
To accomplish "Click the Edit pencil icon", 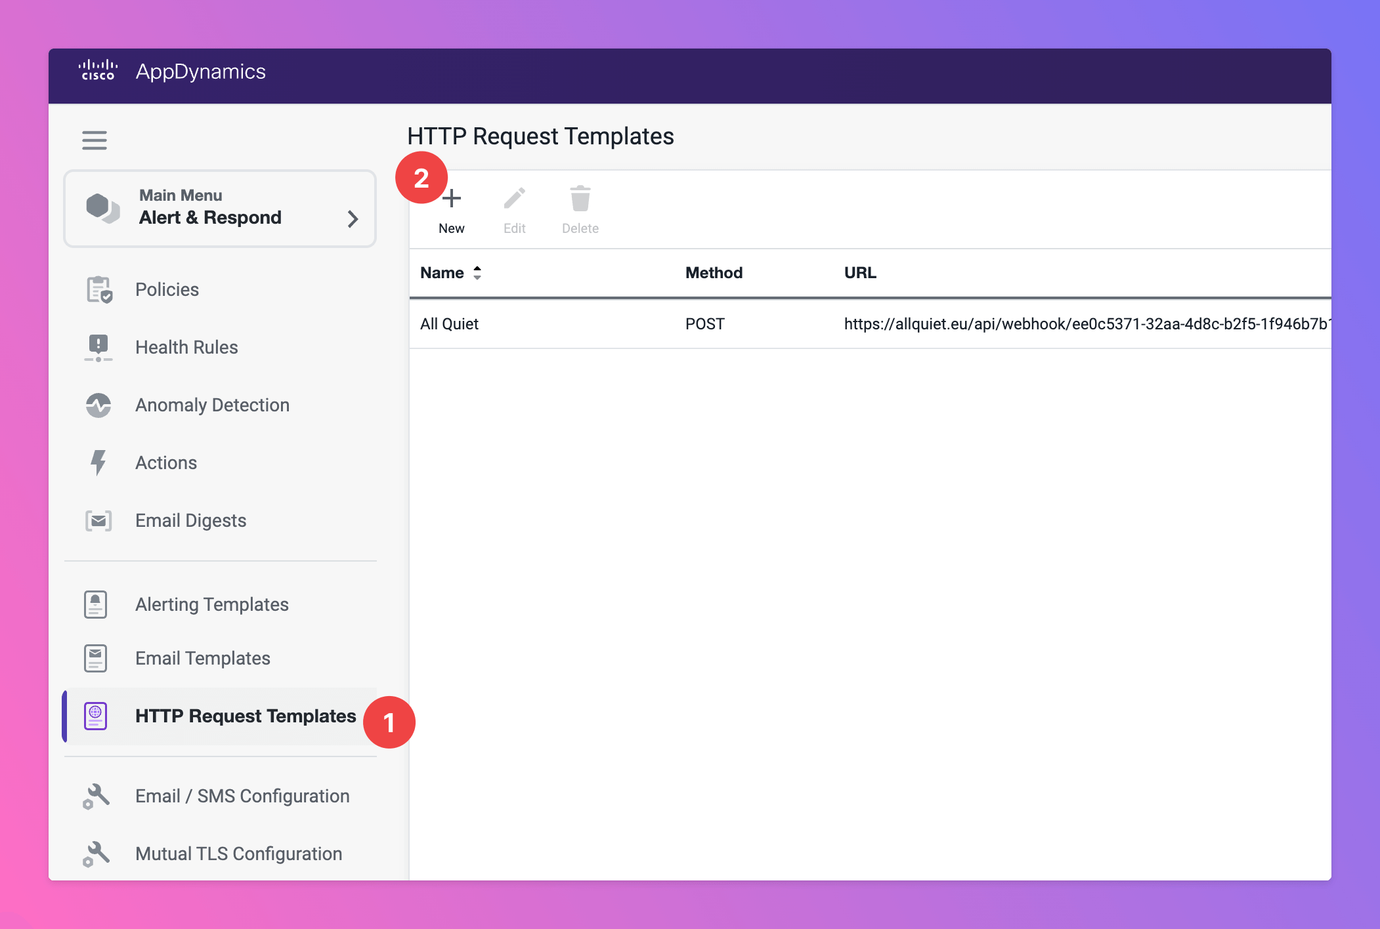I will (514, 198).
